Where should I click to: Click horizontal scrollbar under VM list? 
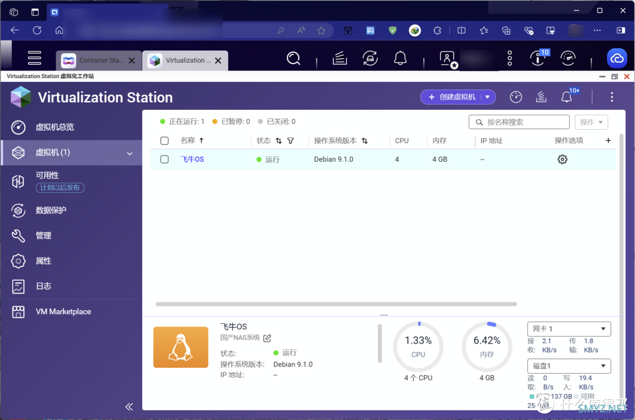click(336, 304)
